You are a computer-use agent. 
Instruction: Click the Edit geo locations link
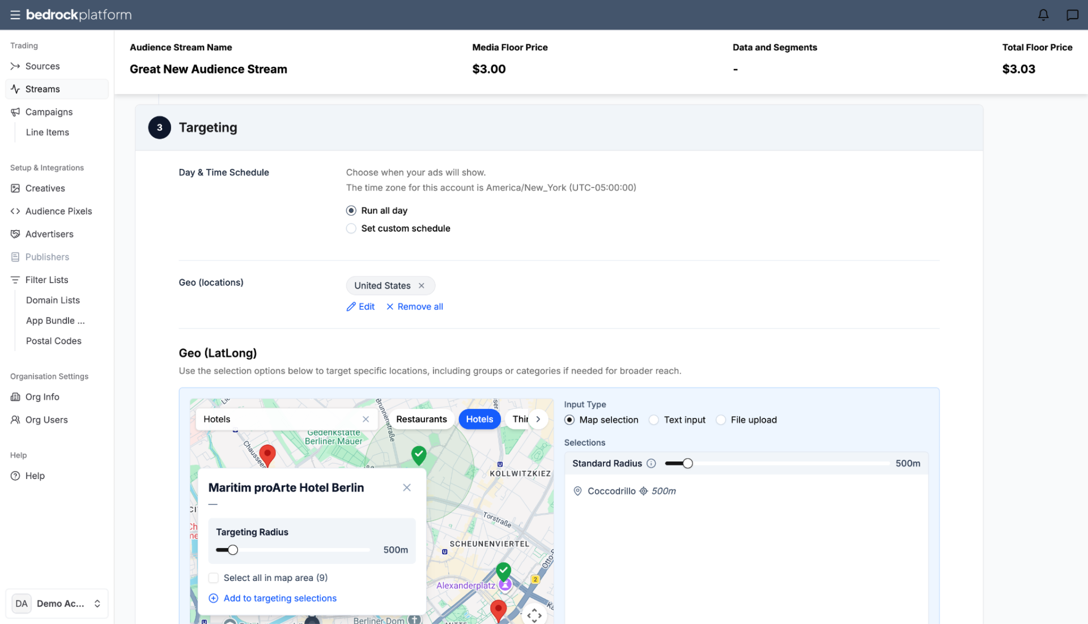click(360, 307)
